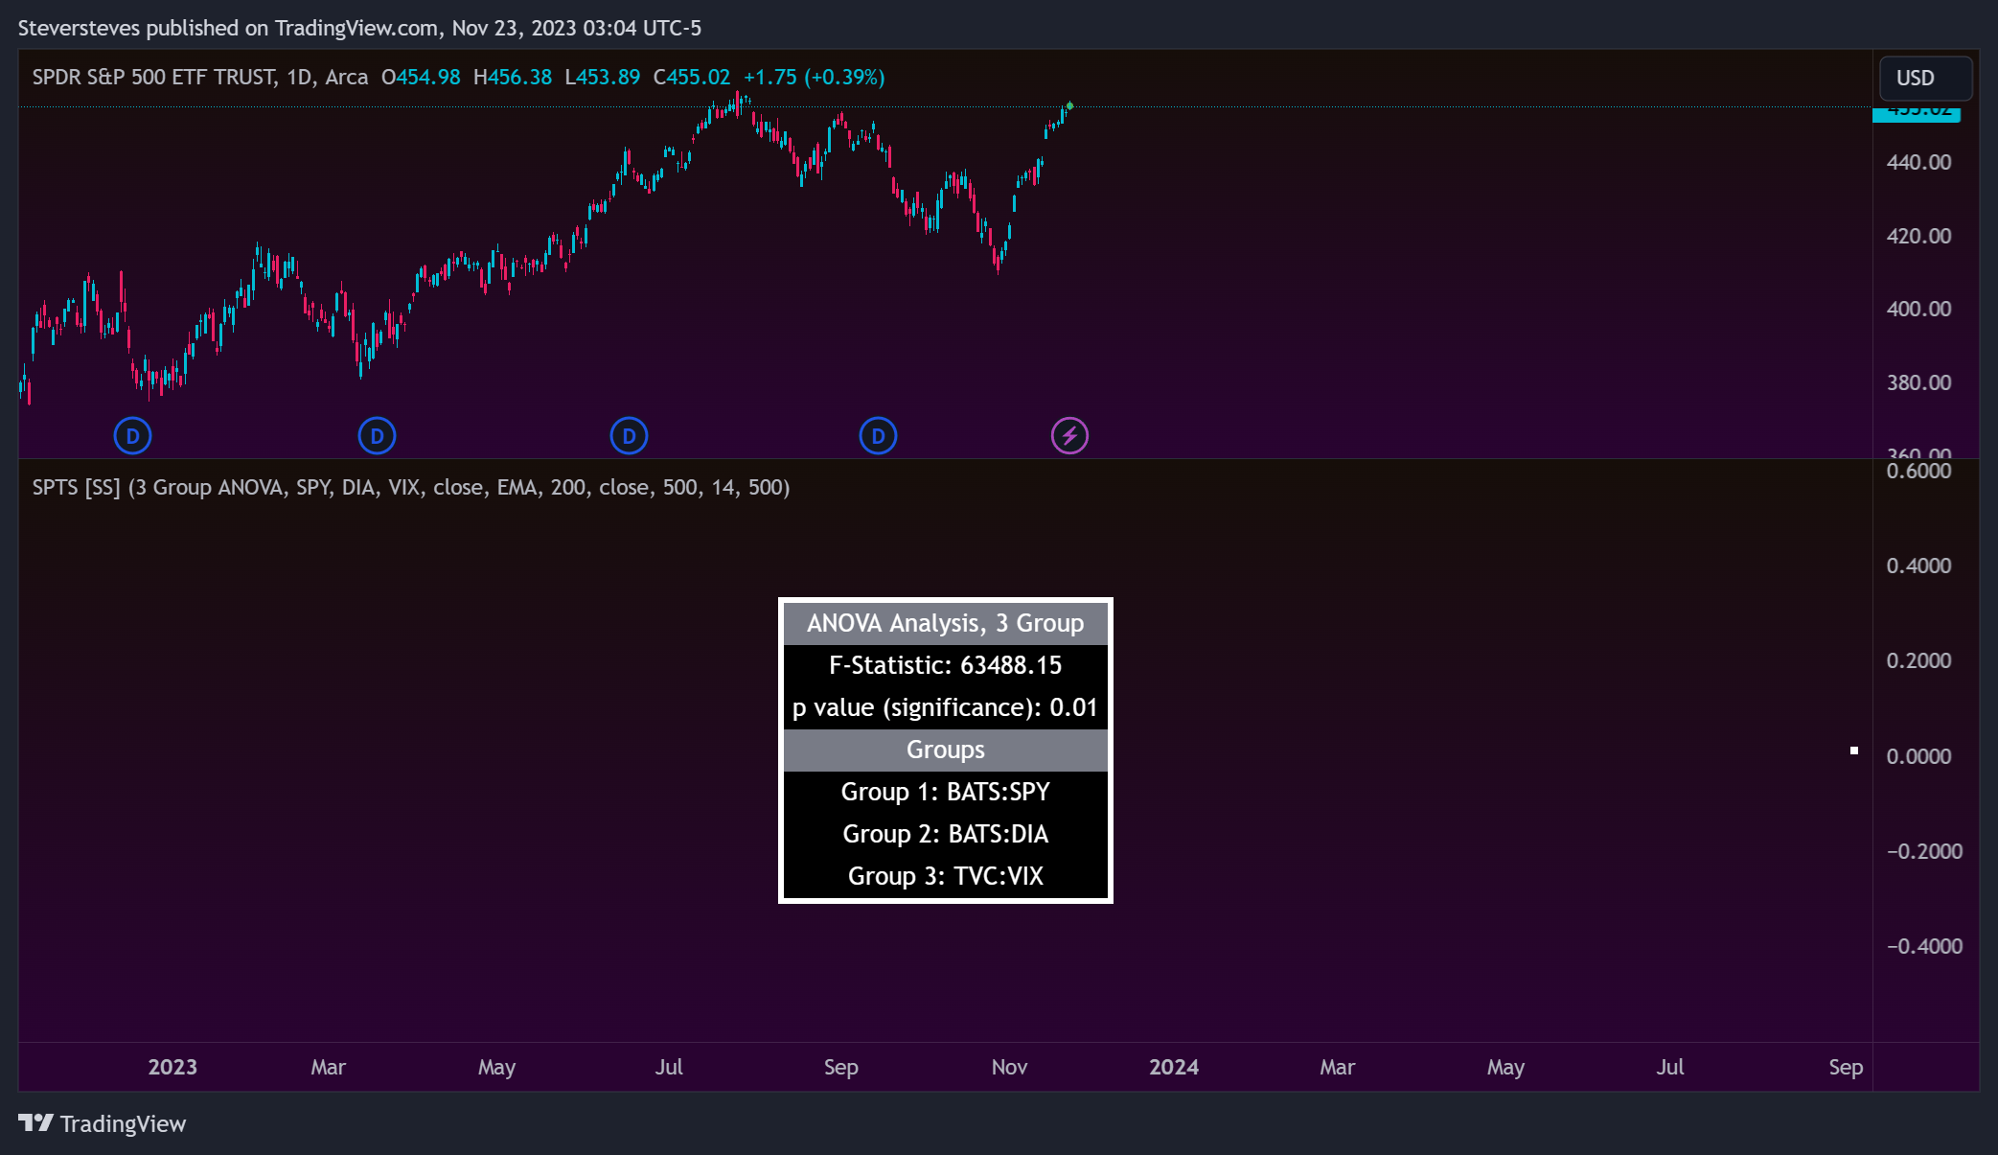Click the 2023 label on the time axis
1998x1155 pixels.
click(x=172, y=1067)
